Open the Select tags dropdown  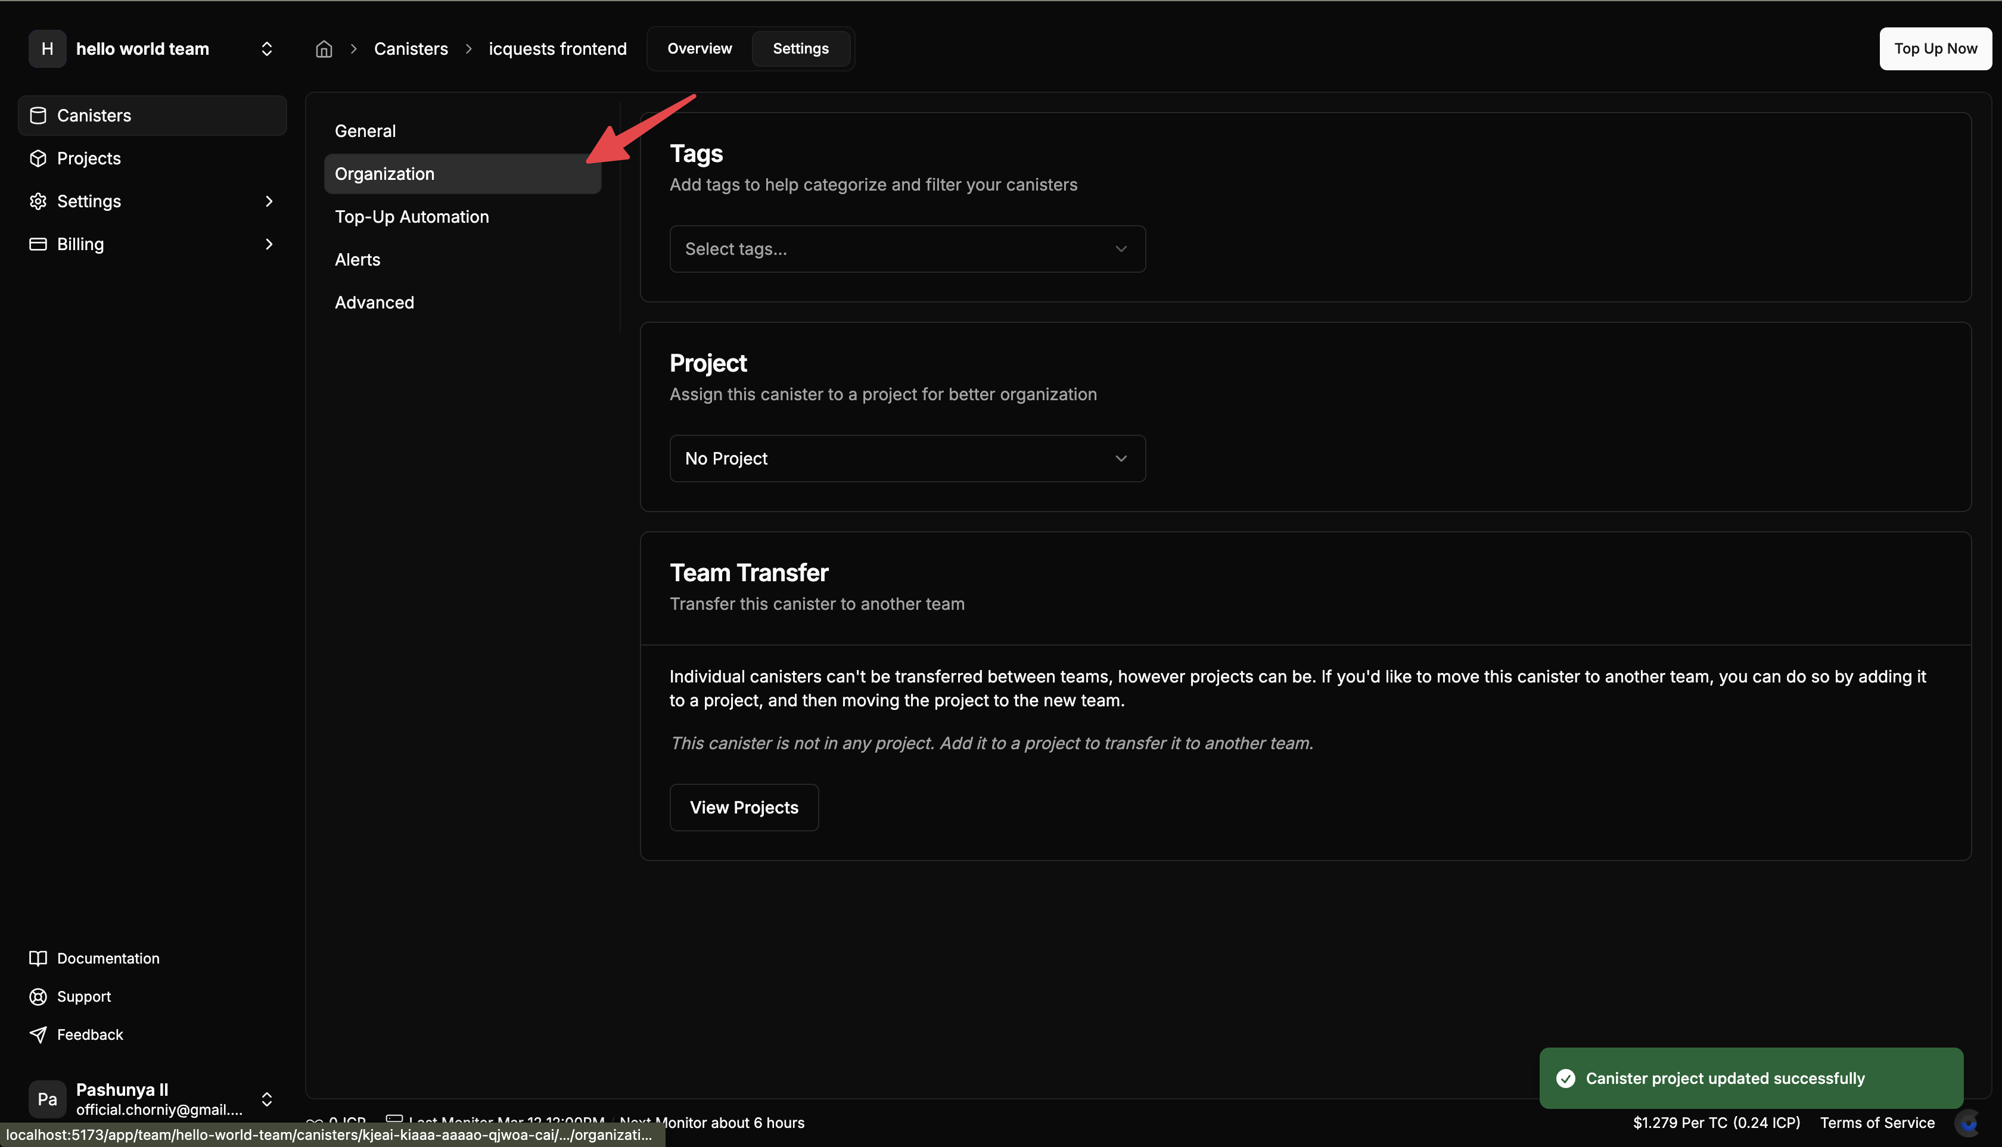(906, 249)
